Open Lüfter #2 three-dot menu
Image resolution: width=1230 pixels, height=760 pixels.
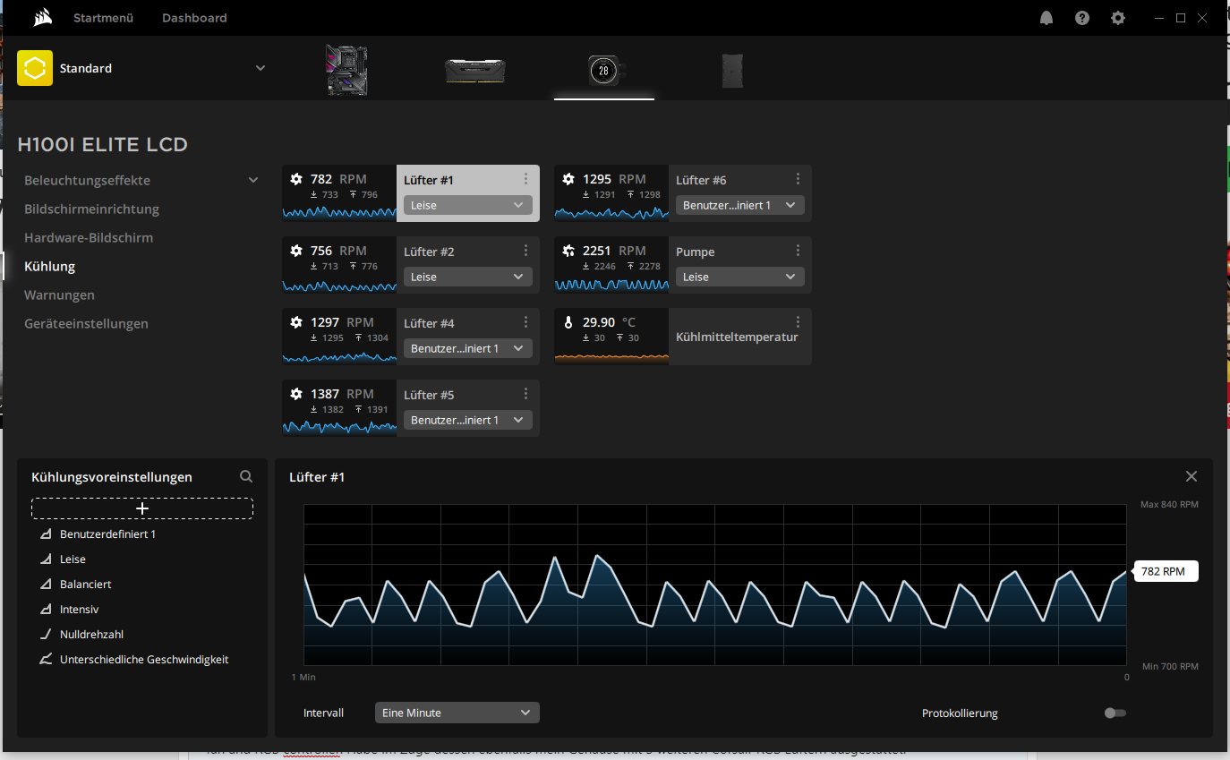[x=525, y=251]
